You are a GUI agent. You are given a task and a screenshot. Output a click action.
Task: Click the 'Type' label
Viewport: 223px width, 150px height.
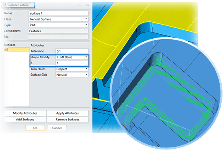pyautogui.click(x=7, y=25)
